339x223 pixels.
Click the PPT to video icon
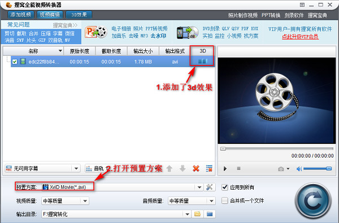click(96, 32)
